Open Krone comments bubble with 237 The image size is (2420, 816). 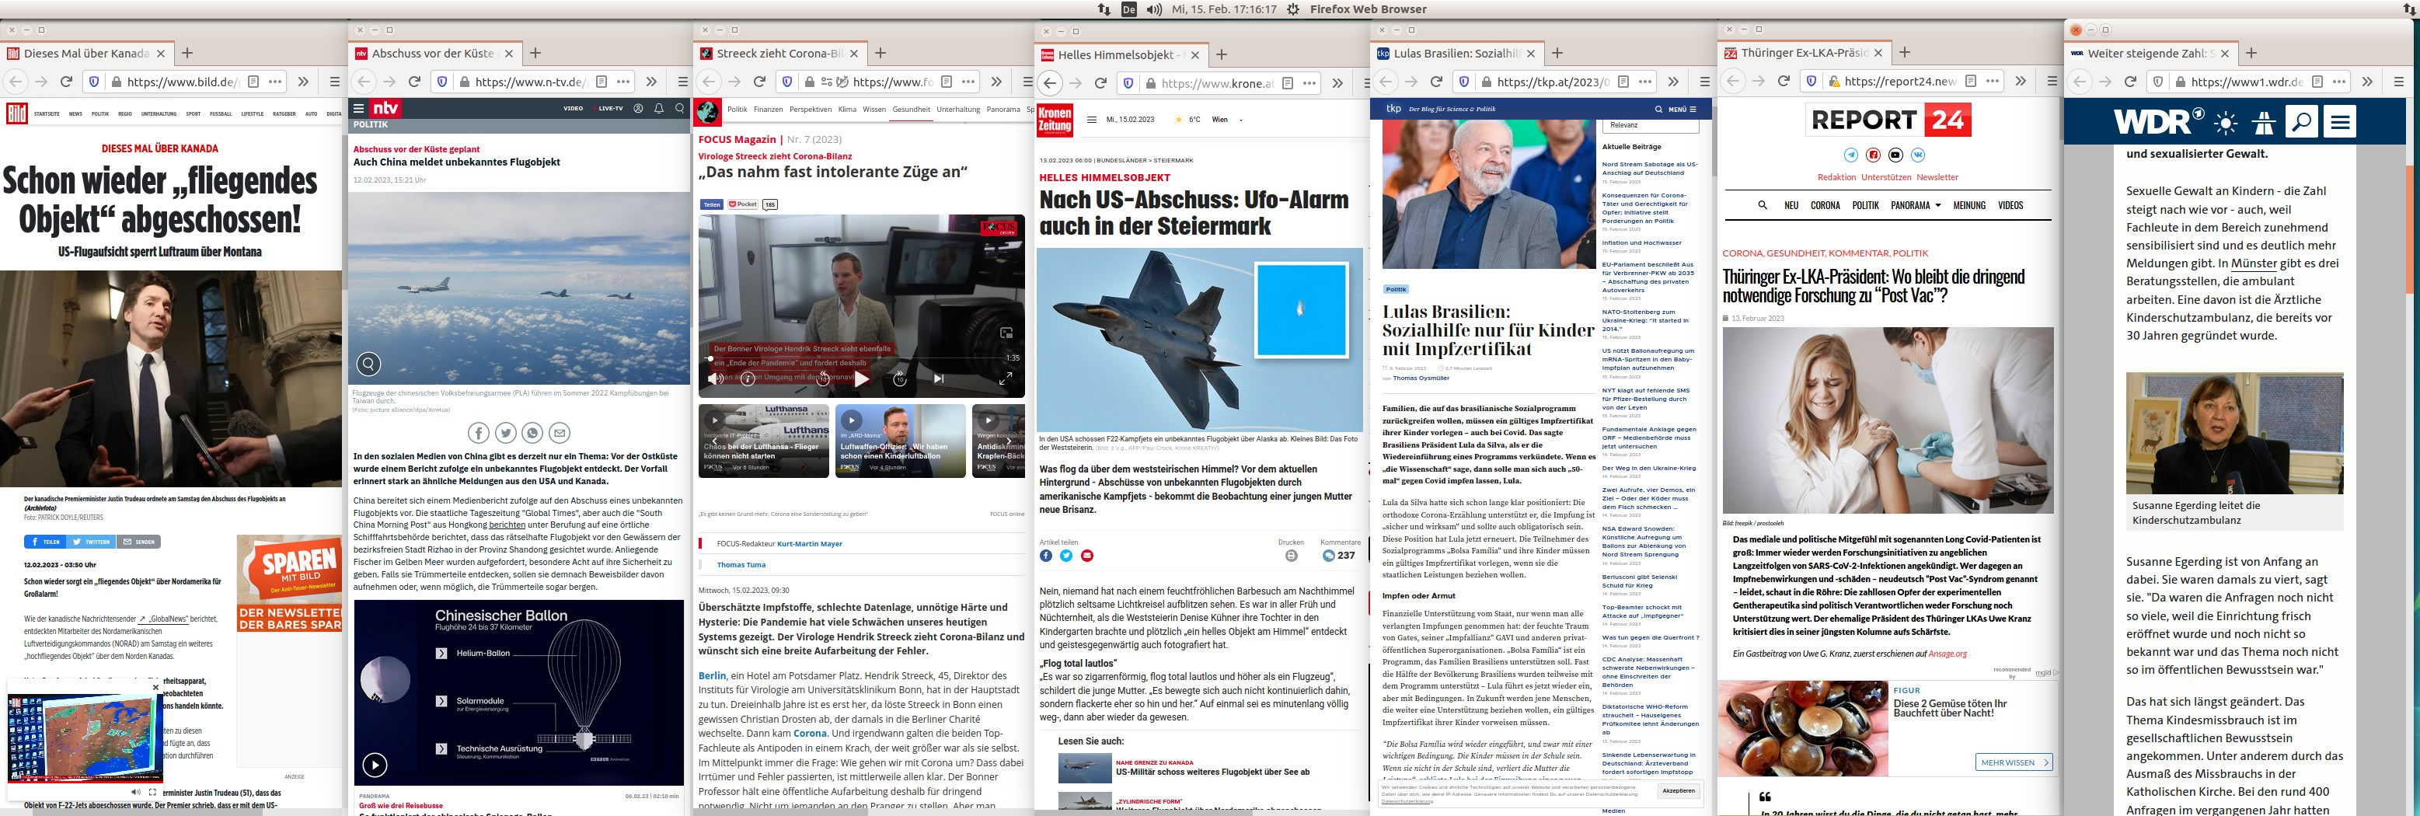pos(1339,555)
